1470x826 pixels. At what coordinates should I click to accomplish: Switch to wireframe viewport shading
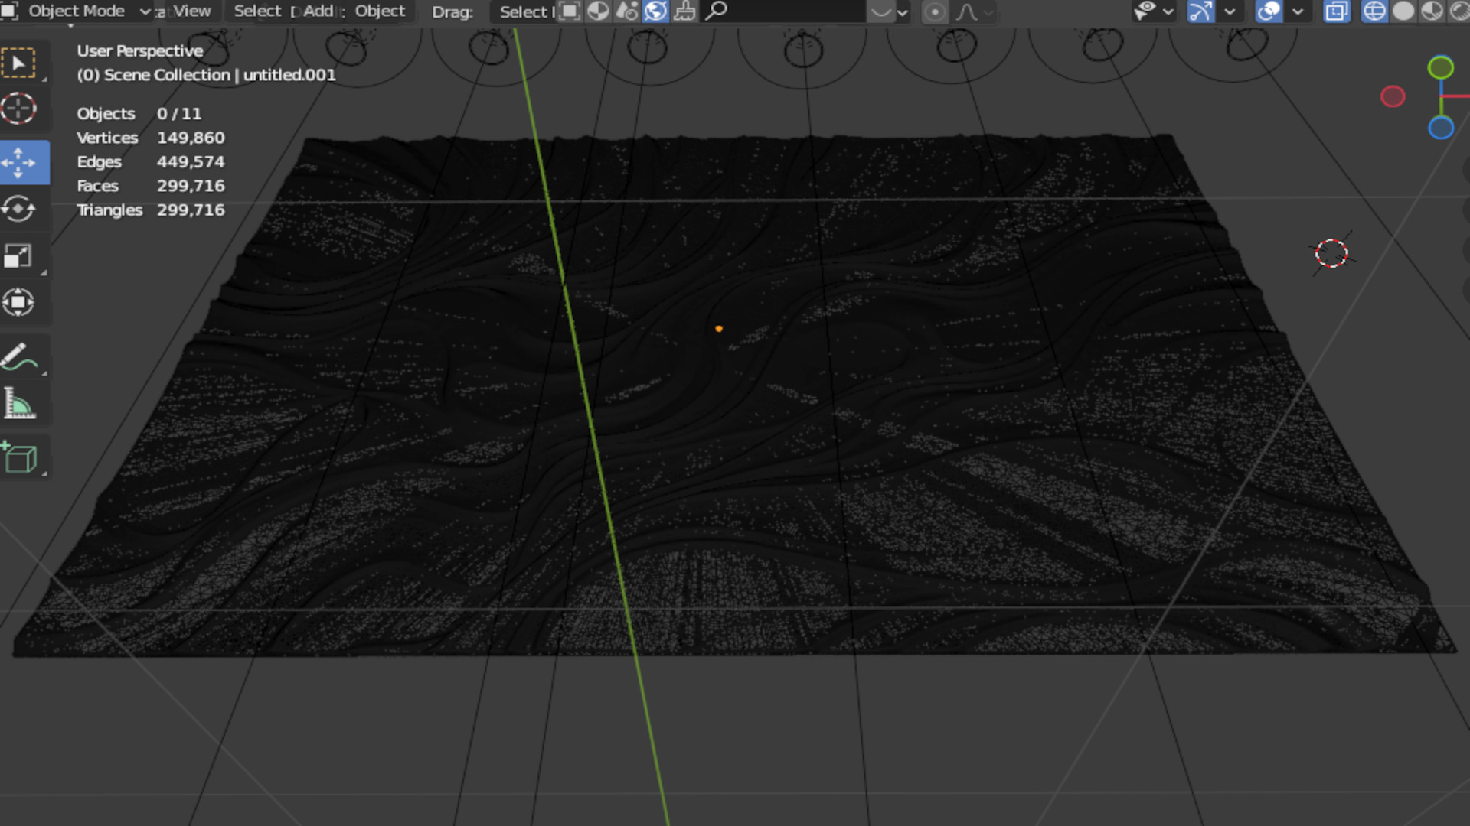[x=1374, y=11]
